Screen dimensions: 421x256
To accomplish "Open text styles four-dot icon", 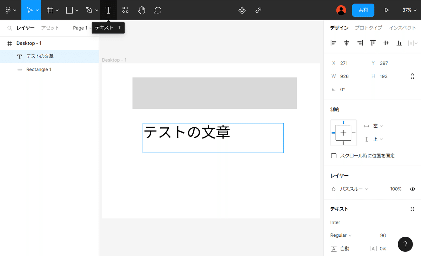I will click(x=413, y=209).
